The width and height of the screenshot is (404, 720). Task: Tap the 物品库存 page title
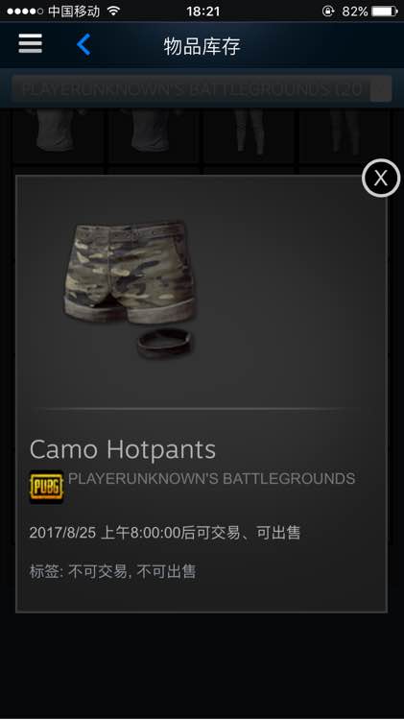[x=202, y=46]
